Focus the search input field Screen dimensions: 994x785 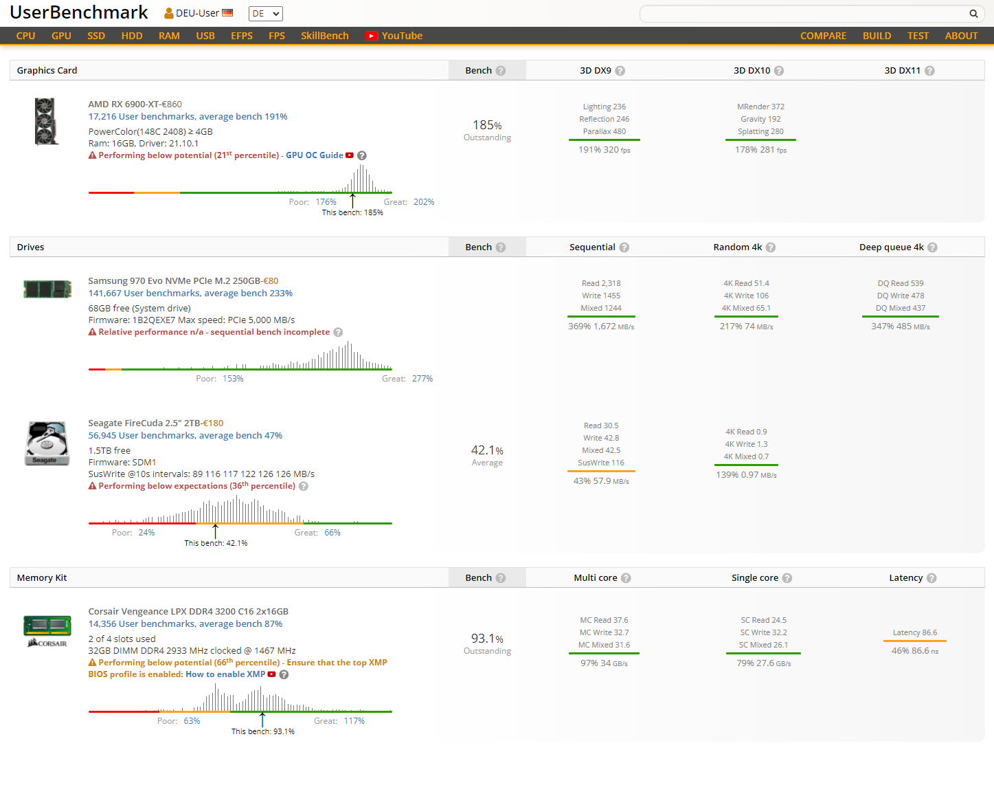(804, 14)
